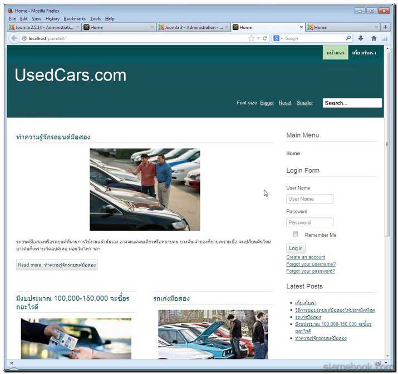Click the open-hood blue car image
The image size is (398, 374).
click(x=213, y=335)
